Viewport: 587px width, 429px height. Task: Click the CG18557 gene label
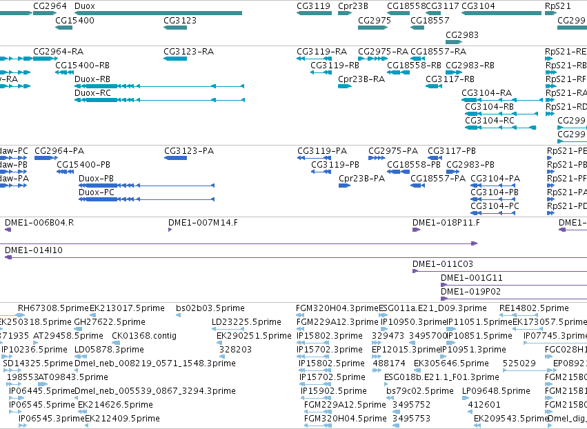[430, 20]
